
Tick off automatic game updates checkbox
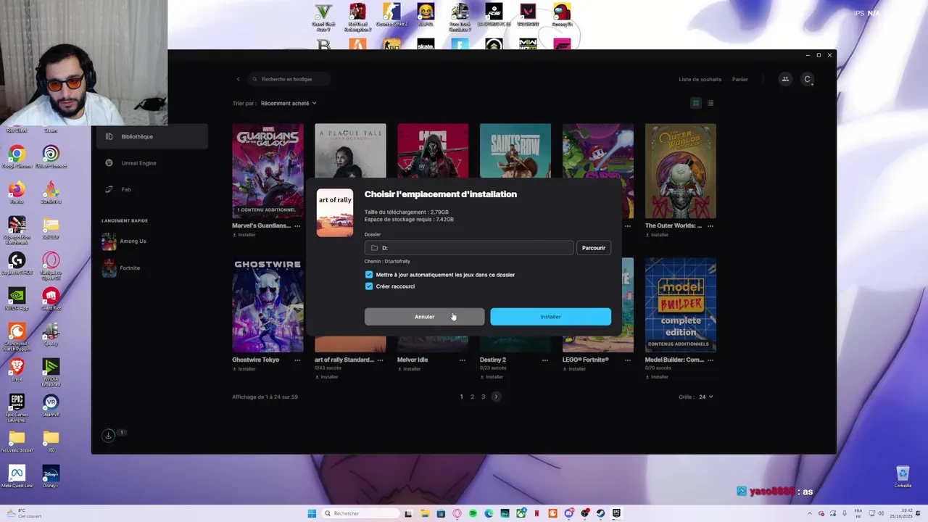(x=369, y=275)
